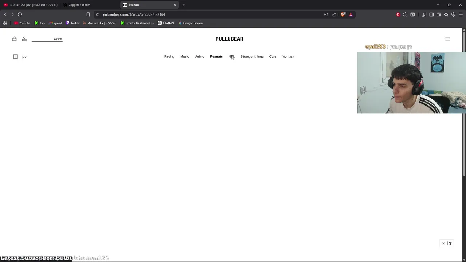
Task: Open the Google Gemini bookmark
Action: 190,23
